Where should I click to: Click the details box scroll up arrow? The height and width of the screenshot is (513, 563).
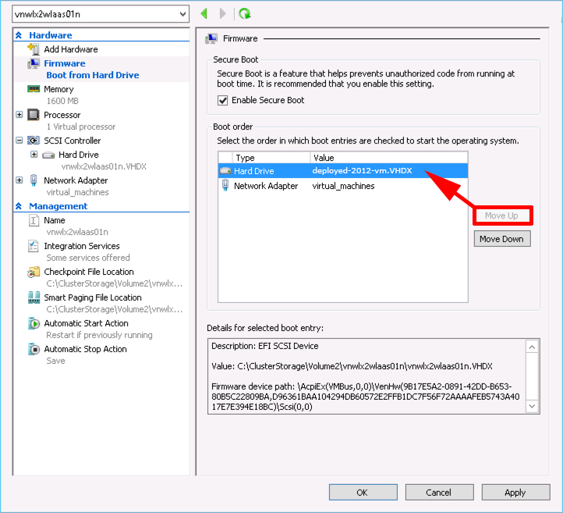pos(532,347)
